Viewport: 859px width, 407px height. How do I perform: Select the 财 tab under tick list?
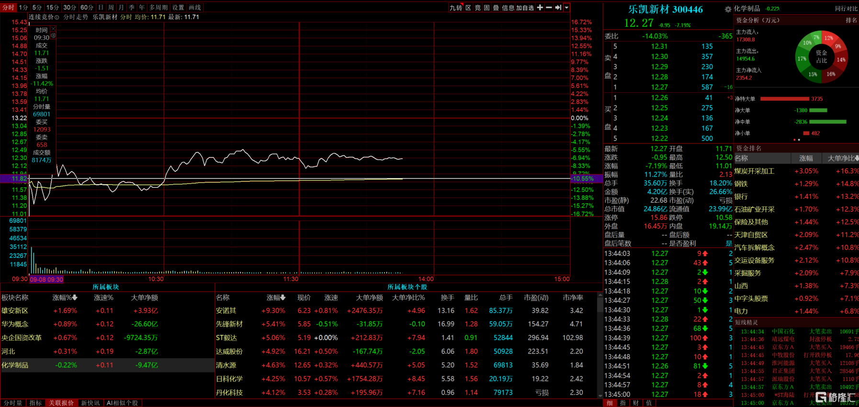coord(635,403)
